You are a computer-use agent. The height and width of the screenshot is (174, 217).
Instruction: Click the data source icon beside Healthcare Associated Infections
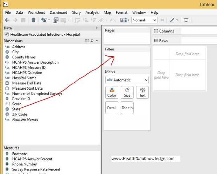pyautogui.click(x=7, y=34)
